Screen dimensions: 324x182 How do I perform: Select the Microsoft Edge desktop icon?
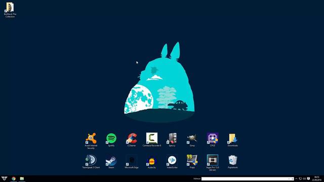pos(132,162)
